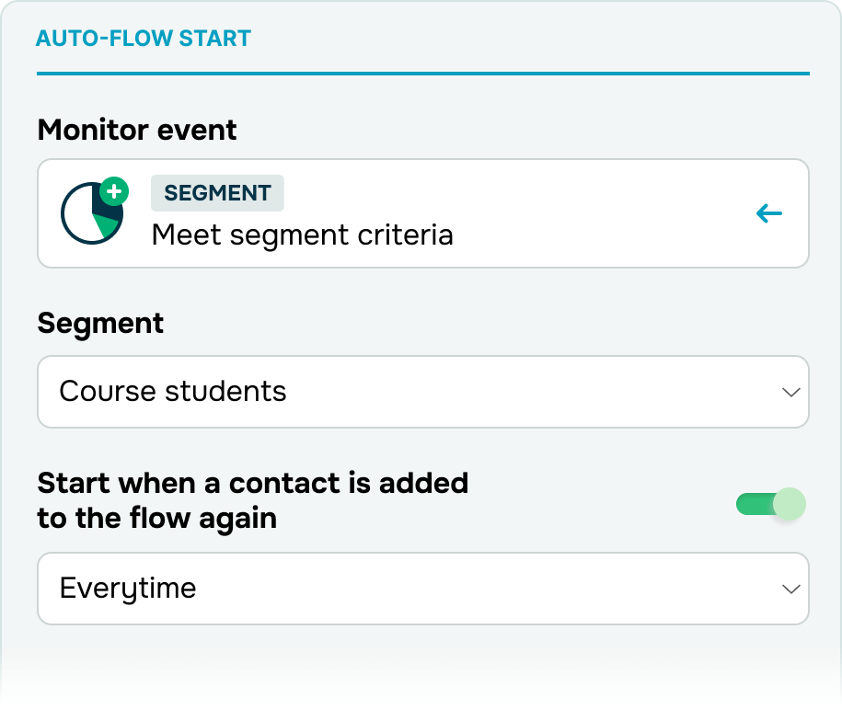Click the green knob of the toggle switch

(x=790, y=504)
